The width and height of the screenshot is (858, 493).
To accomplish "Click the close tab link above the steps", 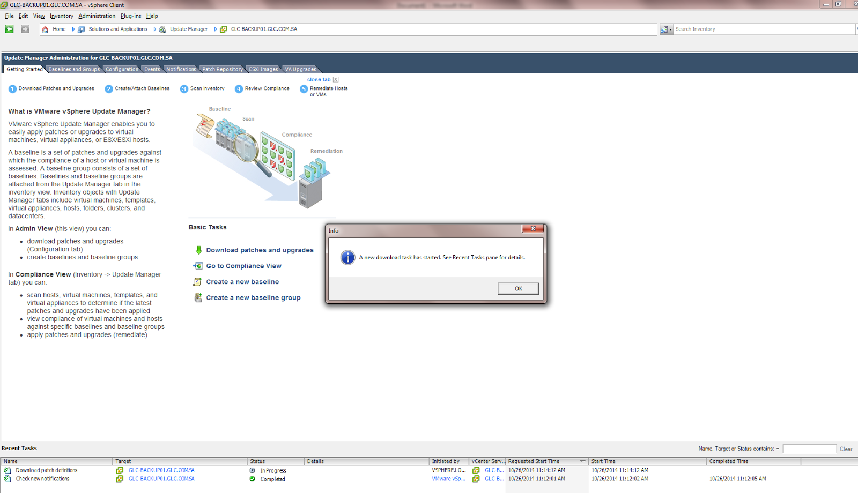I will pyautogui.click(x=317, y=79).
